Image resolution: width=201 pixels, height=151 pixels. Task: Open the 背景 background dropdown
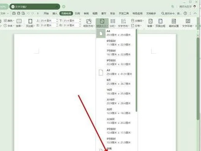pos(150,23)
